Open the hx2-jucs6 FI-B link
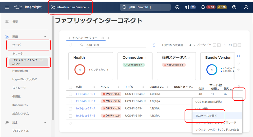The width and height of the screenshot is (253, 137). click(x=86, y=116)
